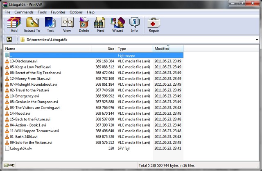Click the key icon in status bar
This screenshot has width=262, height=171.
point(12,165)
